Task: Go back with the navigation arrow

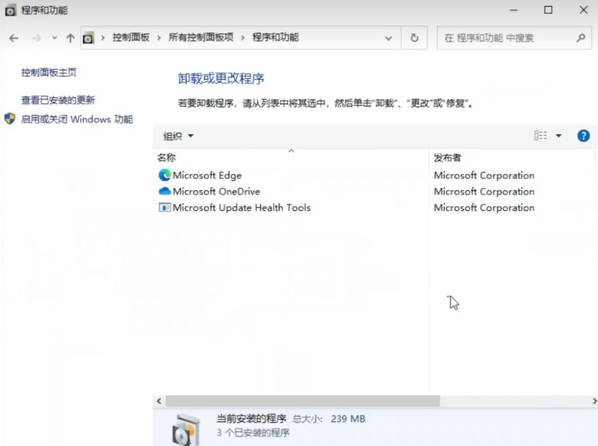Action: [x=14, y=38]
